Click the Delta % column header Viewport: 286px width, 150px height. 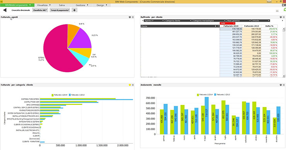coord(269,26)
